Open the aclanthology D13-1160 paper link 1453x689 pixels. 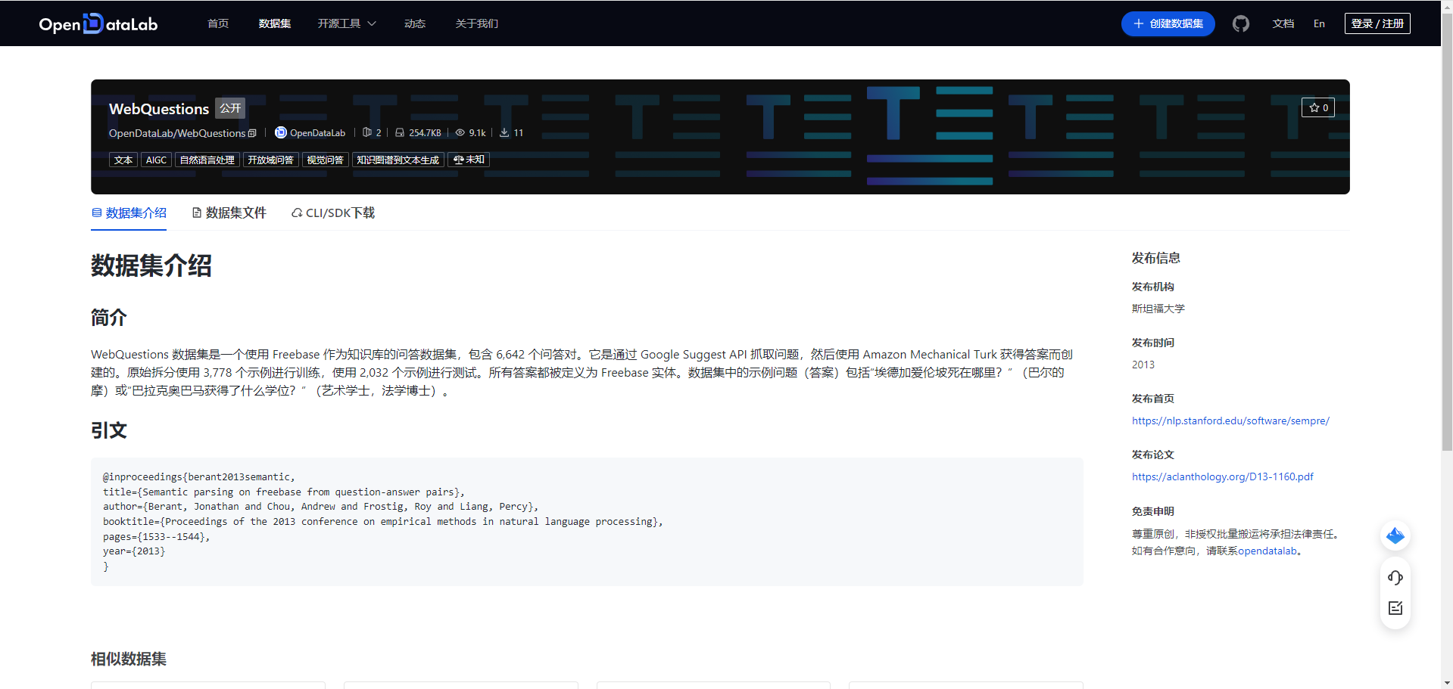[x=1222, y=476]
